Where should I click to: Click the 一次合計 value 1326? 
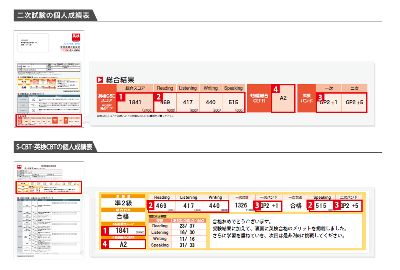coord(241,205)
